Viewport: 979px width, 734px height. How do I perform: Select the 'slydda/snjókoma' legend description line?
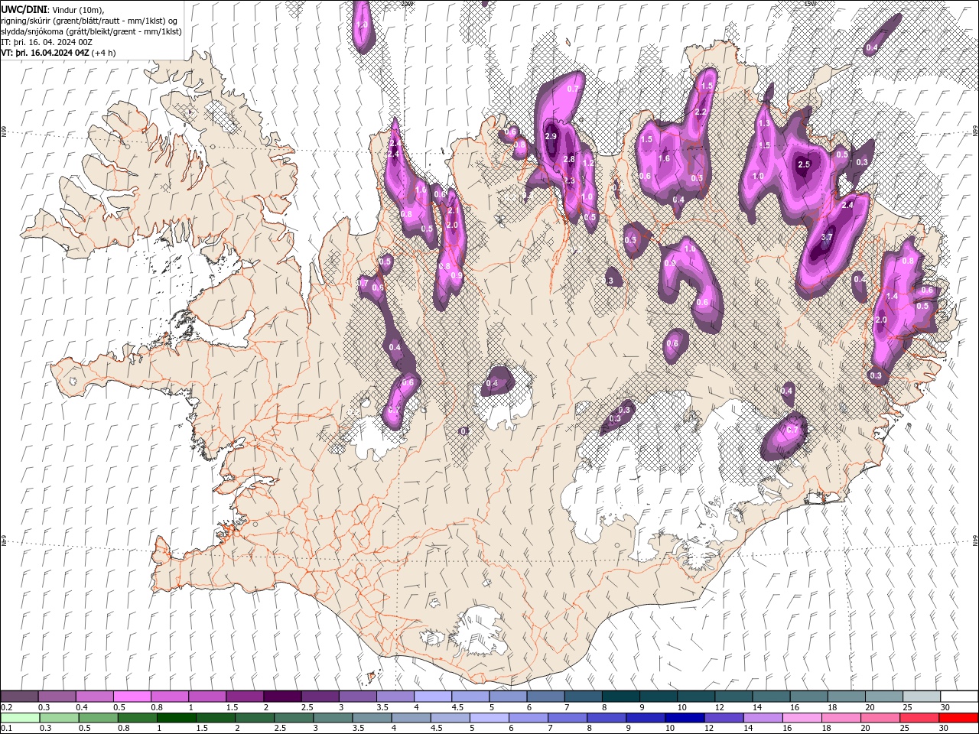pyautogui.click(x=91, y=31)
